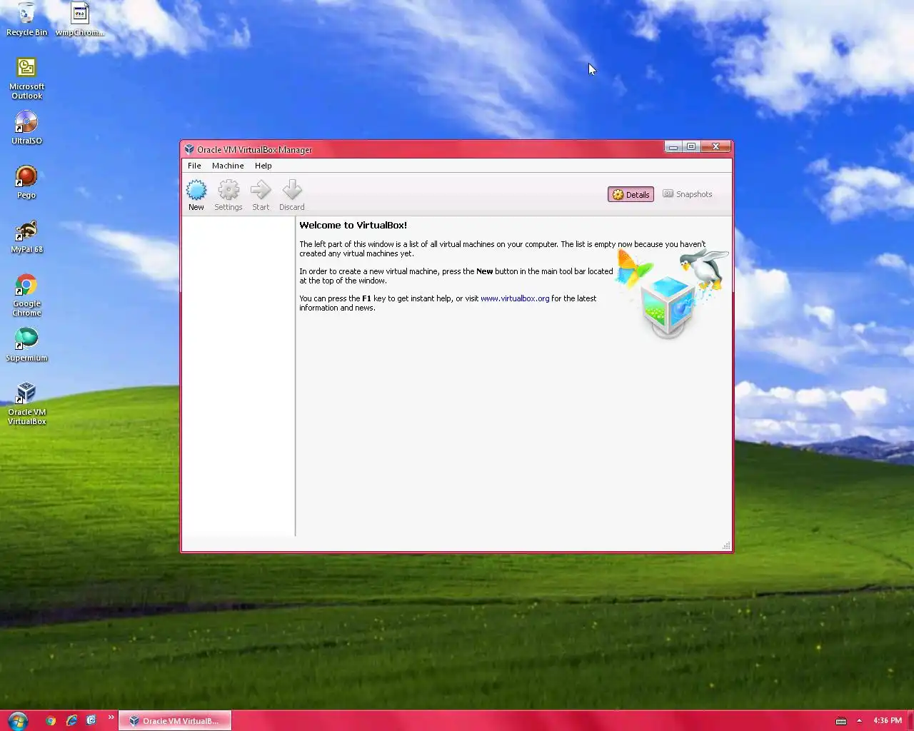
Task: Click the VirtualBox title bar icon
Action: click(x=189, y=149)
